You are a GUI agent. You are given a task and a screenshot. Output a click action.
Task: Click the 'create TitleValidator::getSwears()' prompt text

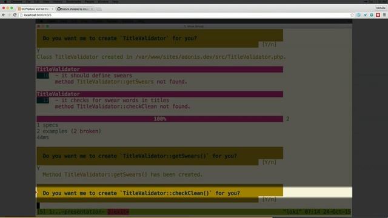[x=140, y=156]
